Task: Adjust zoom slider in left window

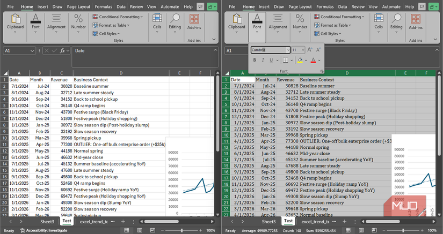Action: pyautogui.click(x=181, y=230)
